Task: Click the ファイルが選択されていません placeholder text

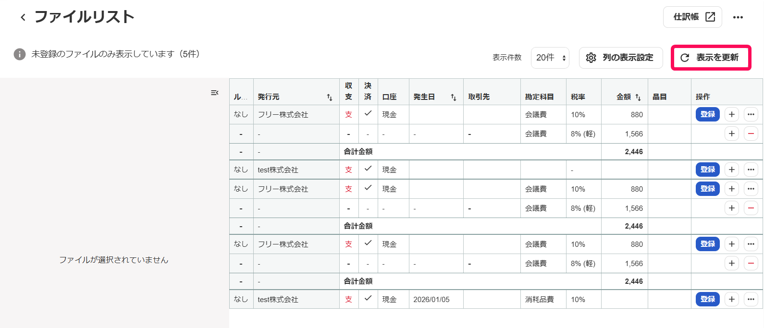Action: (x=114, y=260)
